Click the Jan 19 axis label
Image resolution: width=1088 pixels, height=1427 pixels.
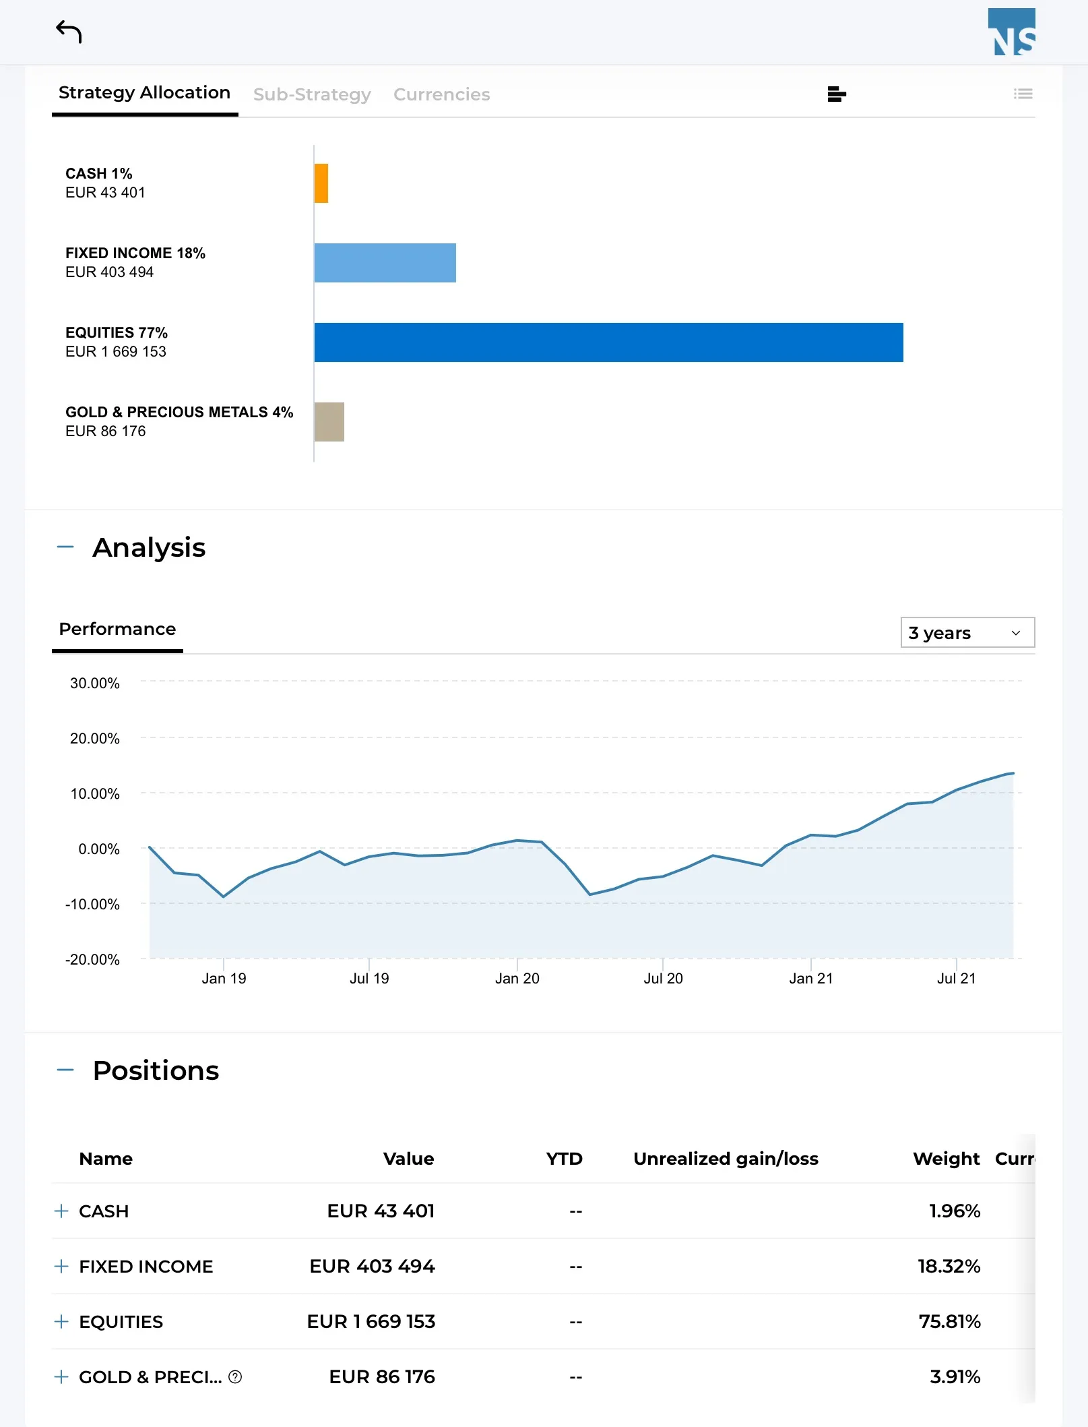[224, 979]
